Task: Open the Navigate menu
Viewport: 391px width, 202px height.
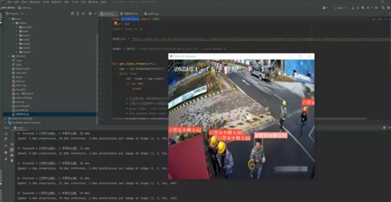Action: pyautogui.click(x=34, y=2)
